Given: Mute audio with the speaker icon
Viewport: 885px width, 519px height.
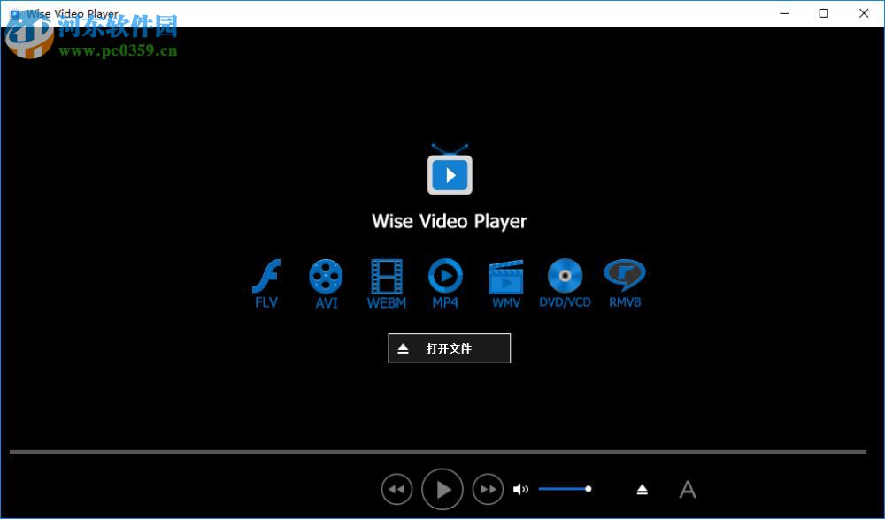Looking at the screenshot, I should [520, 489].
